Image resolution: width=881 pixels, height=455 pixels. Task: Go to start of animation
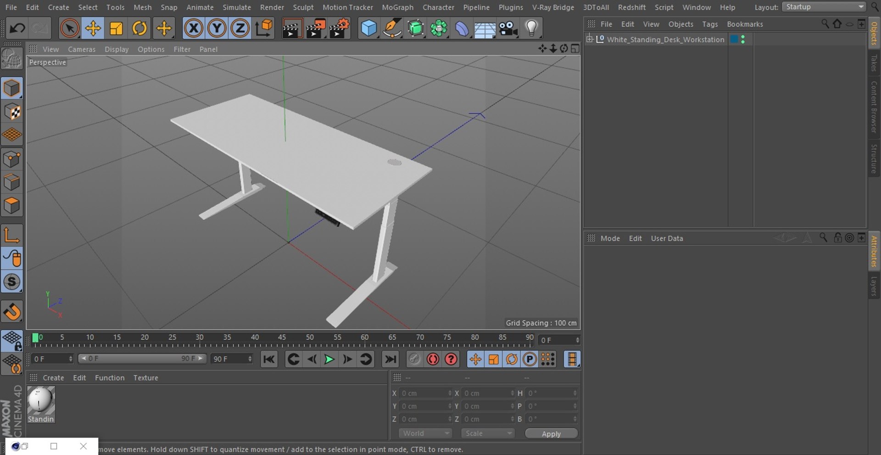(269, 360)
